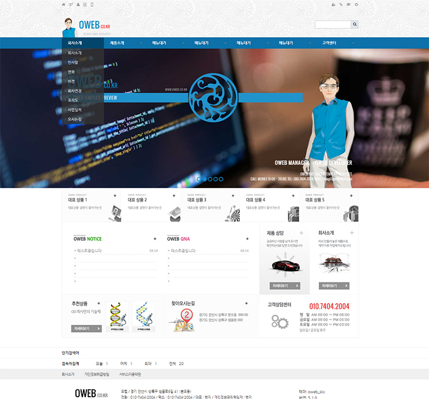Open more OWEB NOTICE posts via plus icon
429x399 pixels.
click(155, 239)
